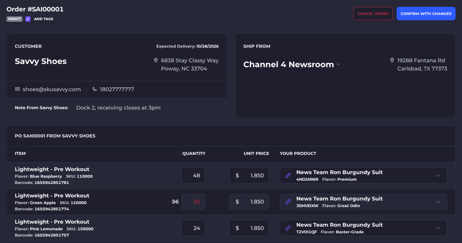Screen dimensions: 462x243
Task: Click the SKU 110000 text
Action: [79, 176]
